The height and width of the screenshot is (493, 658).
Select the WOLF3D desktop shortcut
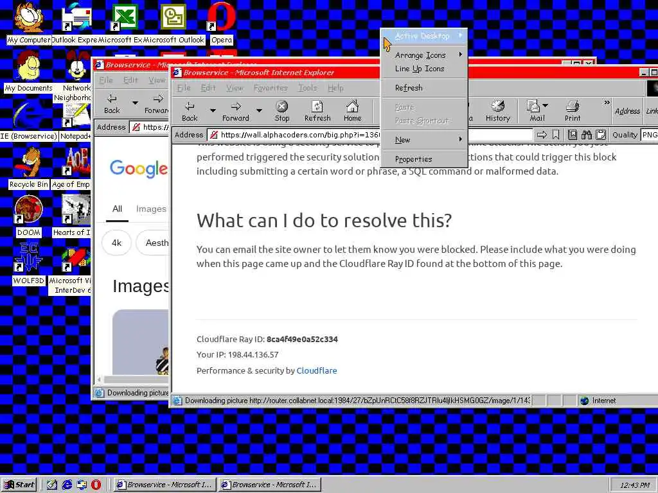pyautogui.click(x=28, y=264)
